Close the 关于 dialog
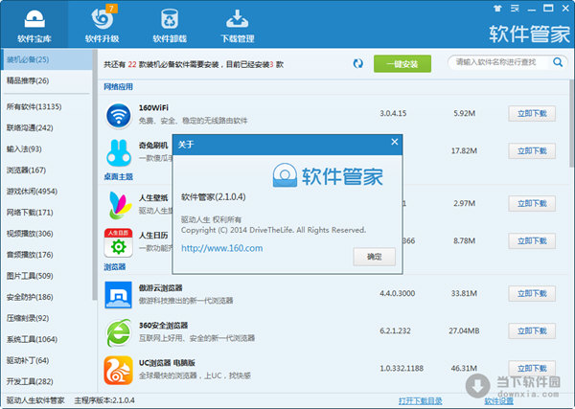 coord(395,142)
